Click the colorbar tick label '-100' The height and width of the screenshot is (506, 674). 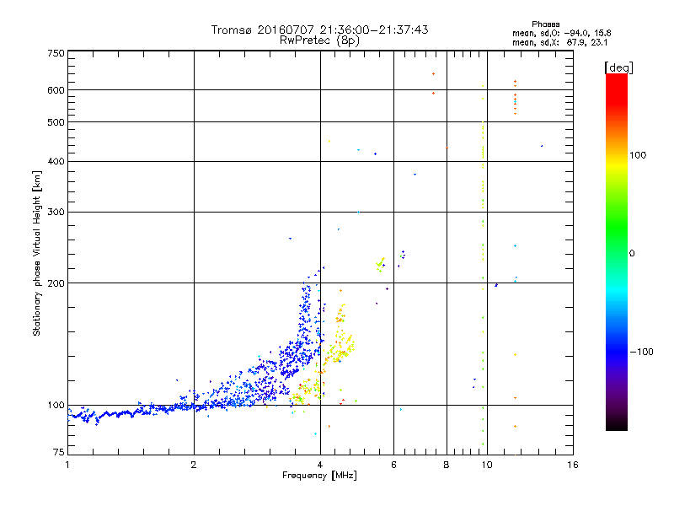pos(642,352)
